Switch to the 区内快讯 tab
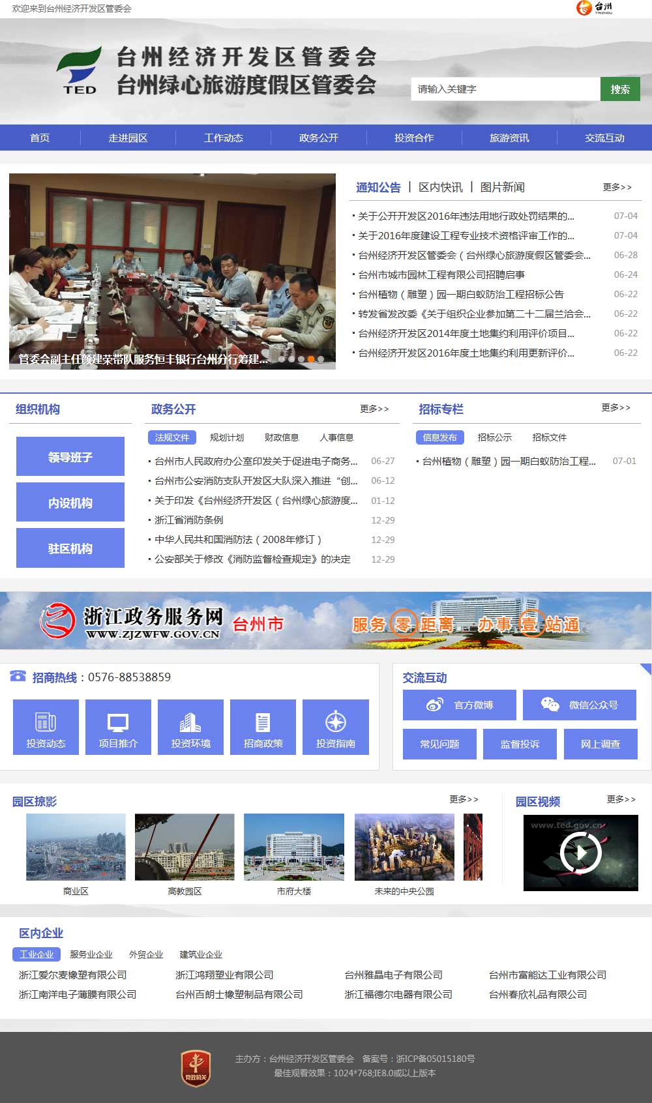 tap(441, 187)
